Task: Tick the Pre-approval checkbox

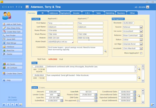Action: tap(78, 101)
